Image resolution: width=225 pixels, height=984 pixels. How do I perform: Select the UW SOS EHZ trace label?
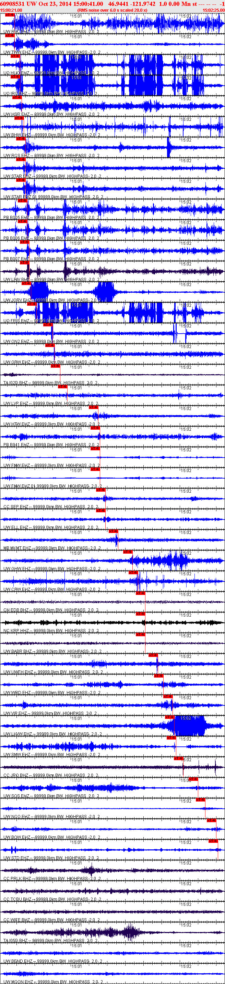click(51, 796)
